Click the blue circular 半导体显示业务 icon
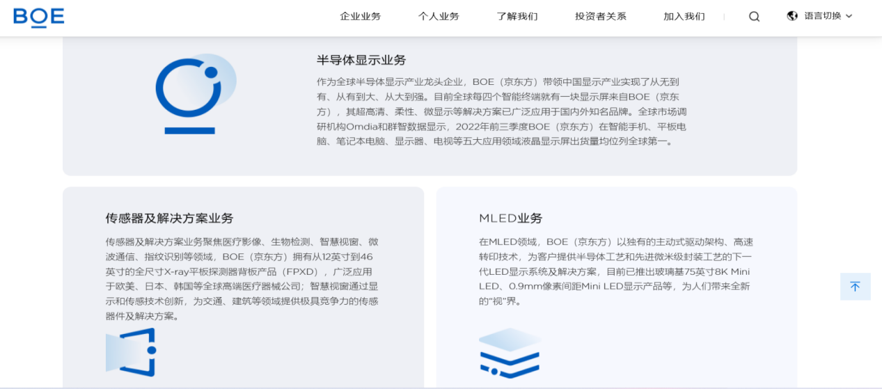 [x=196, y=94]
